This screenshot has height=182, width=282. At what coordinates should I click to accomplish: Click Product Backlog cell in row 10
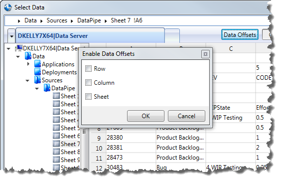pos(181,148)
